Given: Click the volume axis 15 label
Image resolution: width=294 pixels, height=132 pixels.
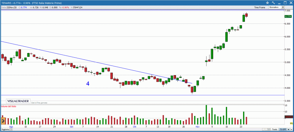Looking at the screenshot, I should point(286,106).
